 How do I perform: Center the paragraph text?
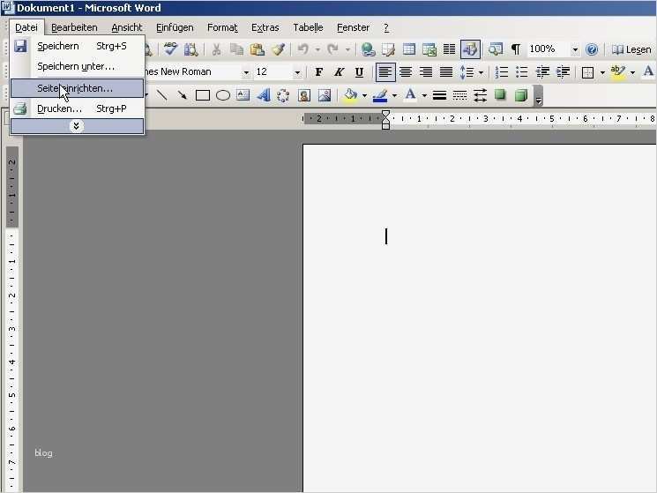coord(406,72)
